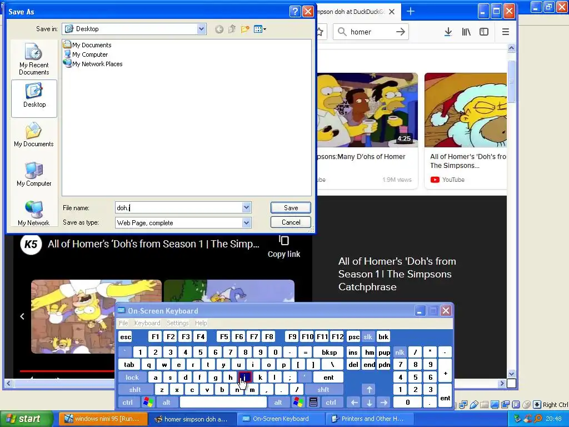Click the letter j key
The width and height of the screenshot is (569, 427).
pos(245,378)
